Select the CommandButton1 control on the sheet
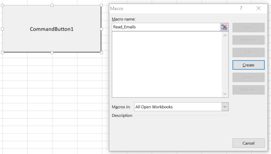Screen dimensions: 271x154 point(52,29)
